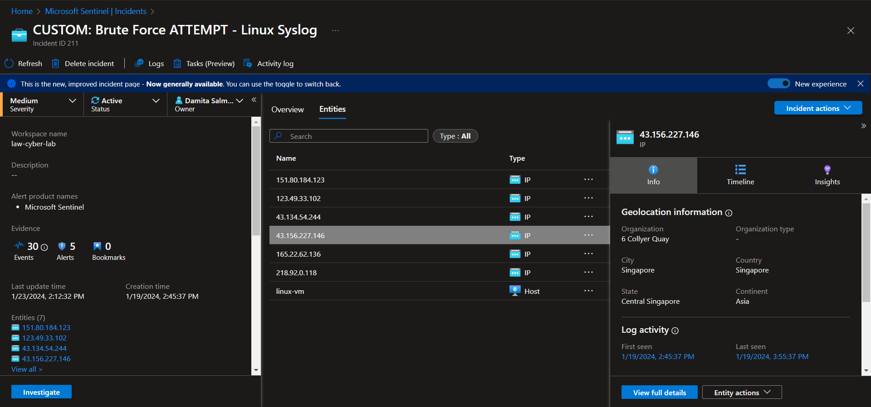Click the left pane vertical scrollbar
Screen dimensions: 871x407
pos(256,180)
